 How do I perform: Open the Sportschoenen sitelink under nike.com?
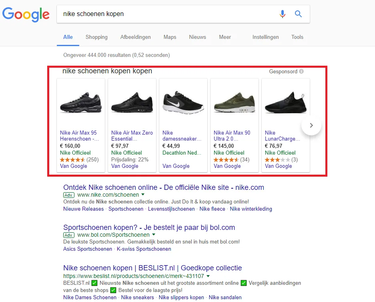(126, 209)
